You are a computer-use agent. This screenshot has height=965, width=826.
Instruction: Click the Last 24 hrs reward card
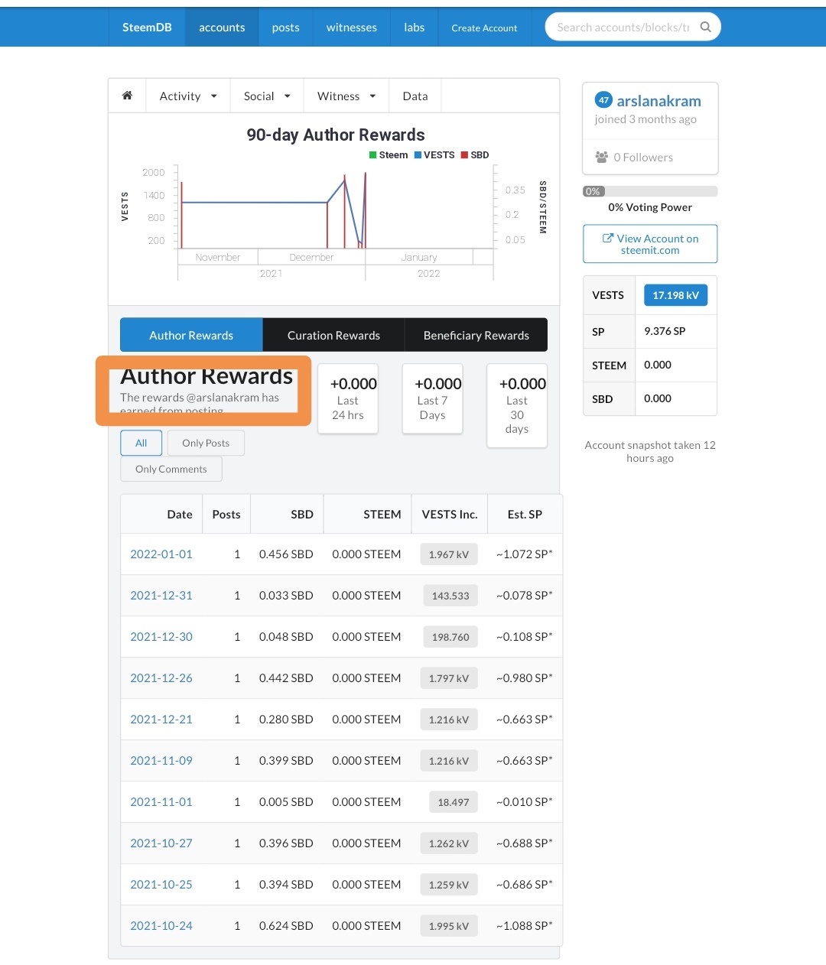tap(348, 398)
